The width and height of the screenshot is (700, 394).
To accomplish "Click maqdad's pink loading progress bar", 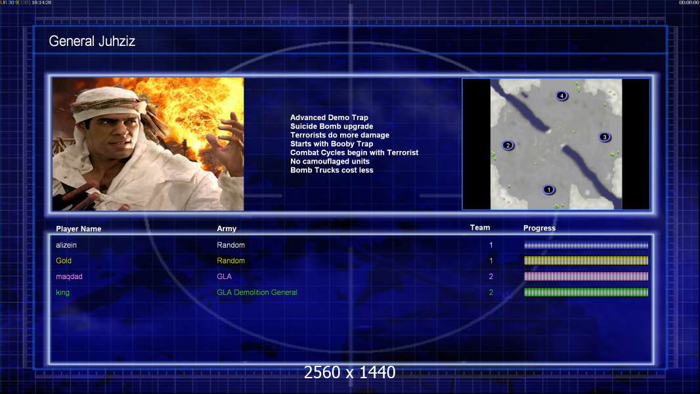I will click(586, 276).
